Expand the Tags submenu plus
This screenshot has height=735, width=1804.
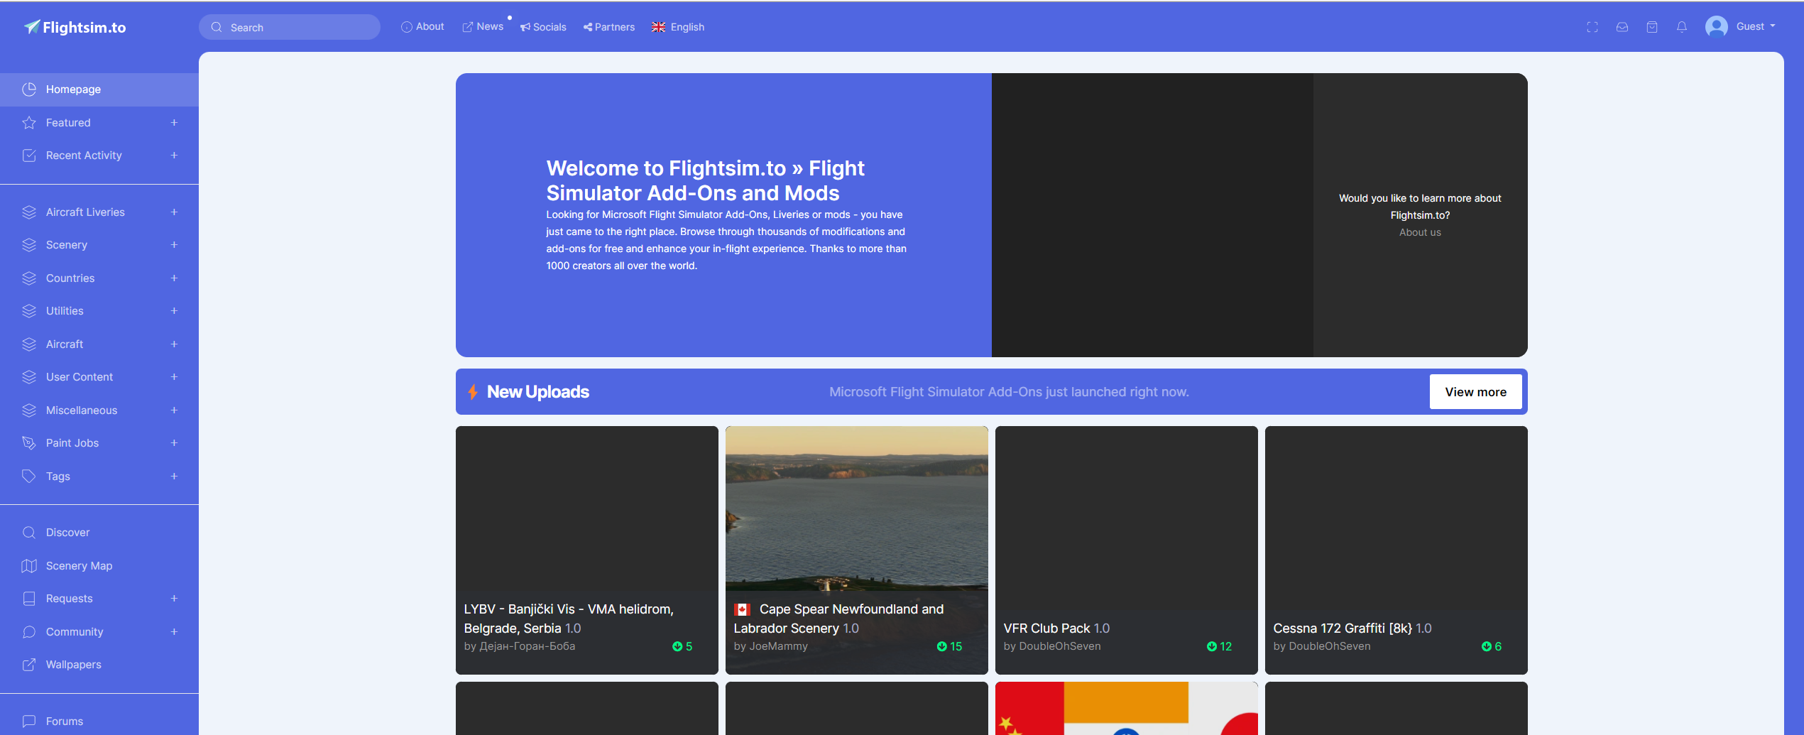(174, 477)
